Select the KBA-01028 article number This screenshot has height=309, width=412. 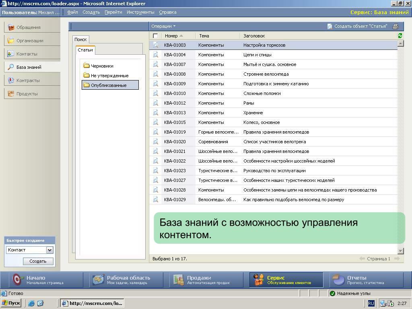click(175, 190)
